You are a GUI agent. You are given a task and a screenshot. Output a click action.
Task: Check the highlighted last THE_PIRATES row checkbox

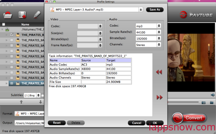[x=12, y=83]
